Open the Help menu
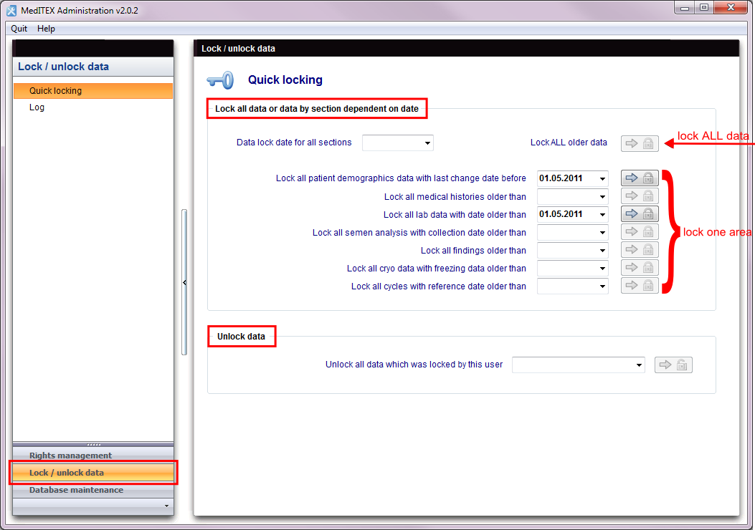The image size is (755, 530). tap(46, 29)
